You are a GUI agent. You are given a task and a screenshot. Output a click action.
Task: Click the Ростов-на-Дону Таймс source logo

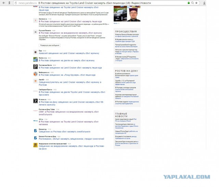tap(35, 111)
